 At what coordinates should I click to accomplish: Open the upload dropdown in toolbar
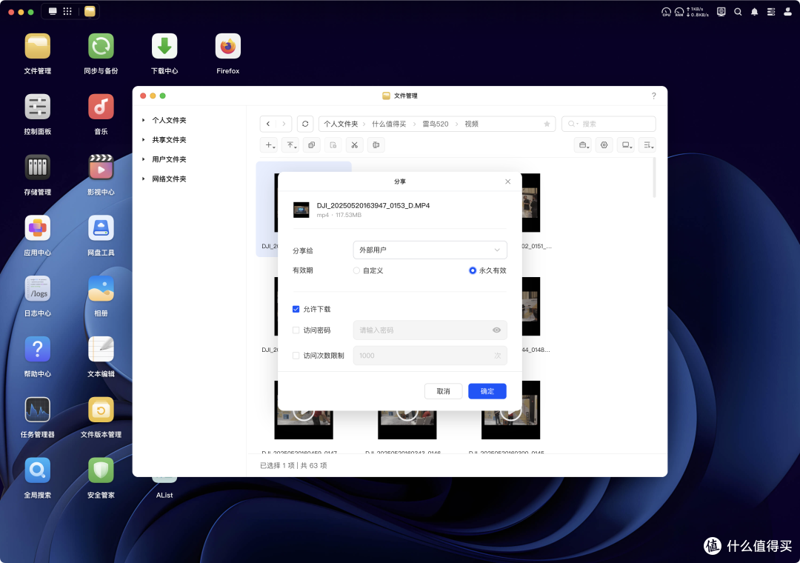[x=290, y=145]
